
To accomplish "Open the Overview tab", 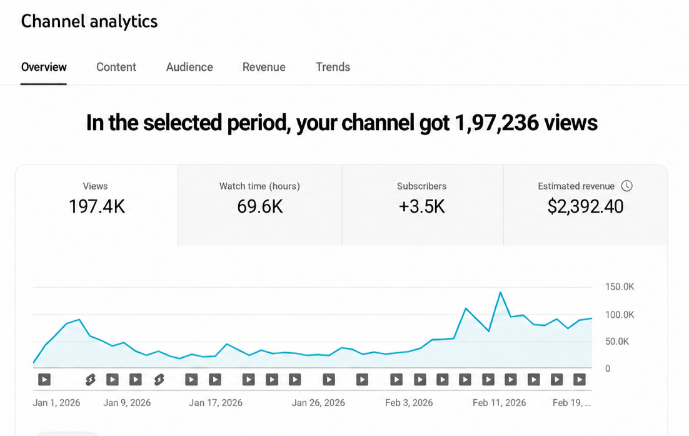I will 44,68.
